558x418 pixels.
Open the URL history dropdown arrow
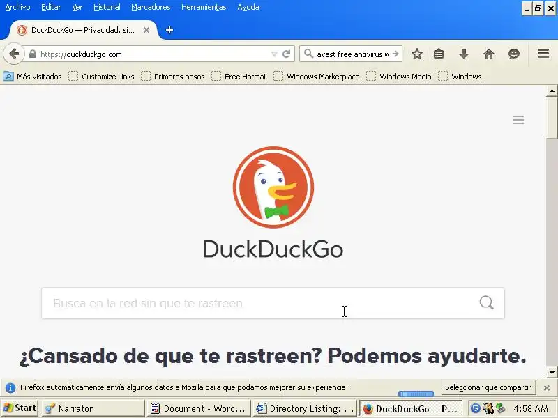tap(274, 54)
